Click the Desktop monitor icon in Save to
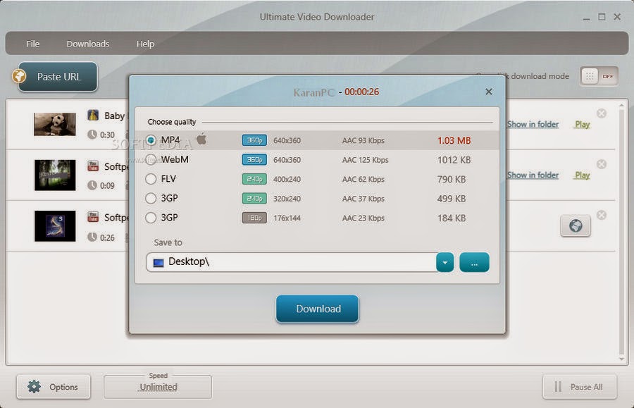The width and height of the screenshot is (634, 408). (158, 263)
